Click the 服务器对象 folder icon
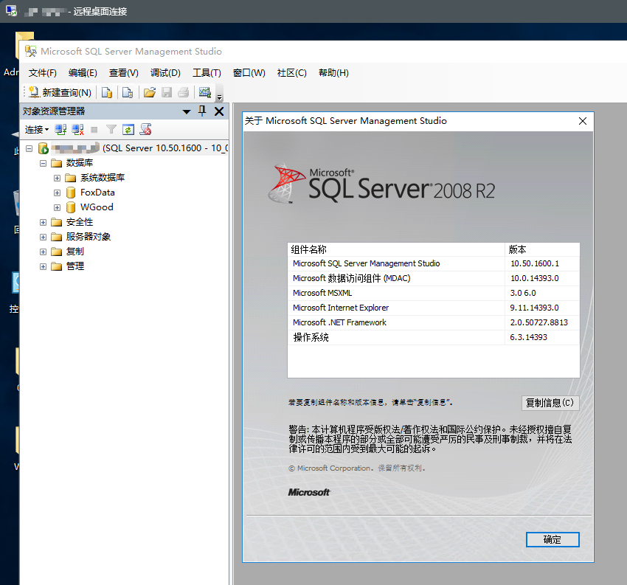This screenshot has width=627, height=585. coord(57,237)
